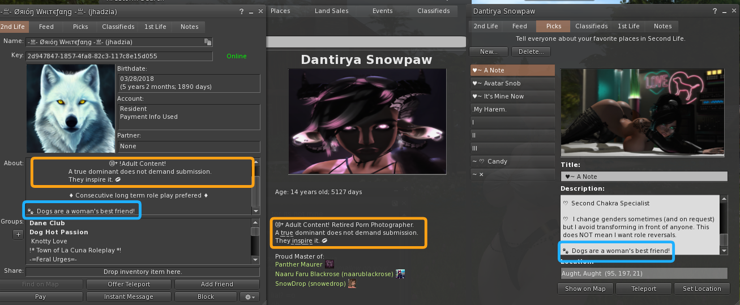Click the pick Title input field

point(644,177)
